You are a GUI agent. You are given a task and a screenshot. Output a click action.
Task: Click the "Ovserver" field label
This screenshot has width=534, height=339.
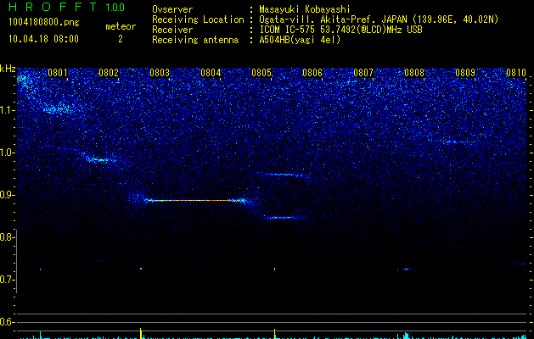click(172, 9)
